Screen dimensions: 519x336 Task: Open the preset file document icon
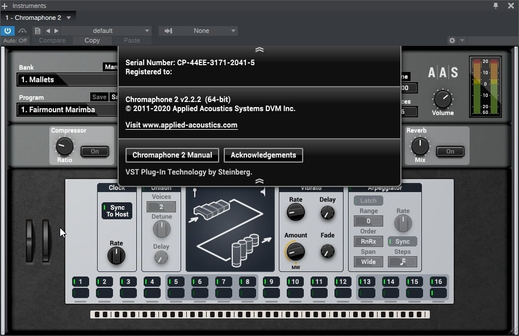pos(37,31)
